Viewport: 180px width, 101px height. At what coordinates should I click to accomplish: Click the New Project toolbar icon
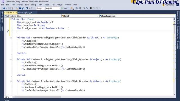(13, 8)
